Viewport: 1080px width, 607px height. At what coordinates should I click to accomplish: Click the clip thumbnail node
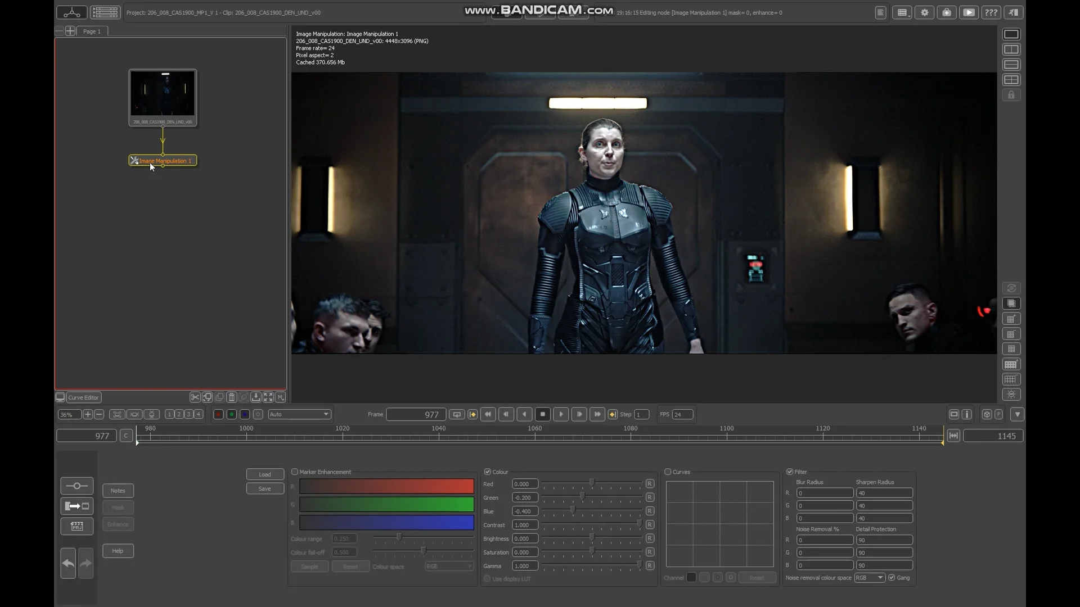point(163,97)
